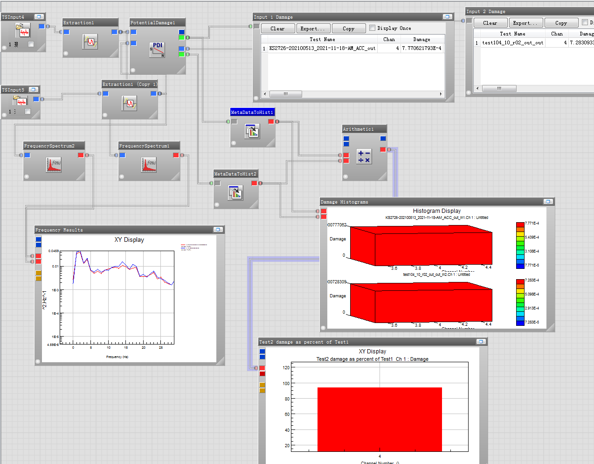The height and width of the screenshot is (464, 594).
Task: Click the red output pad on MetaDataToHist2
Action: pyautogui.click(x=254, y=183)
